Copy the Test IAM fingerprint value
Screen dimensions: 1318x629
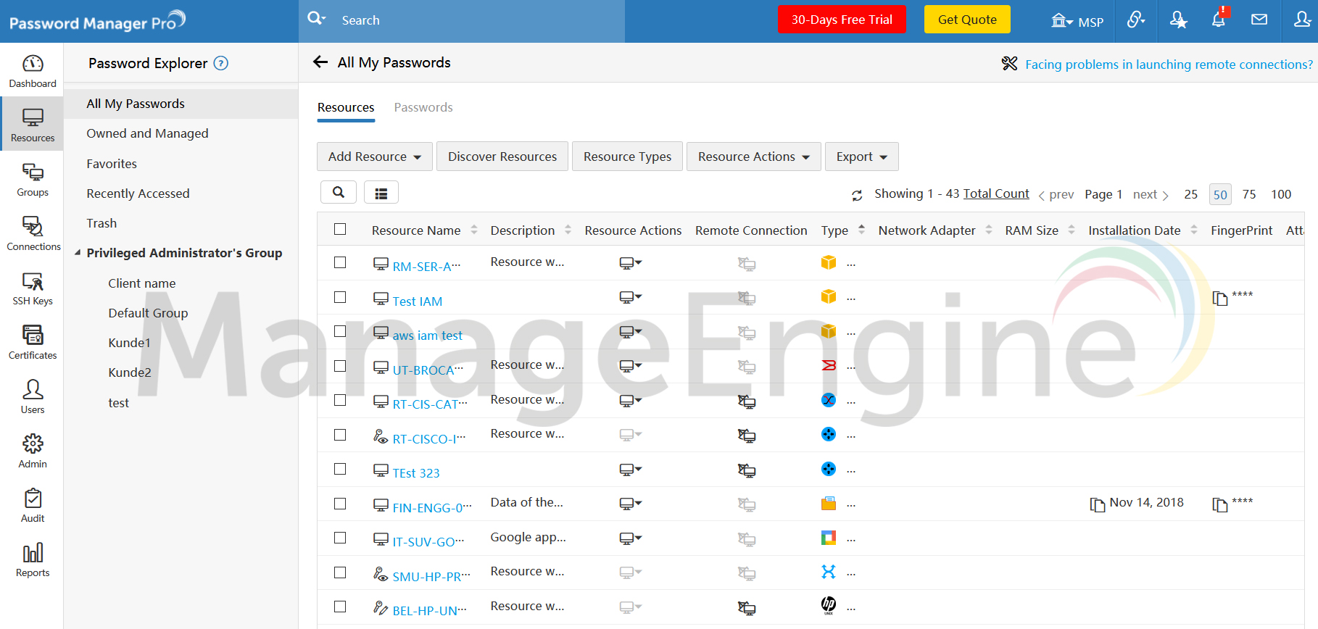(1220, 298)
